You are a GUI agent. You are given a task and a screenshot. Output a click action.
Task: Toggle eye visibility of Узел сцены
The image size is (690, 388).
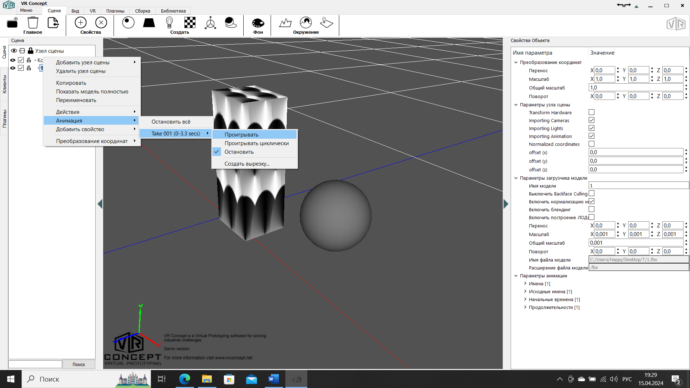(x=14, y=51)
